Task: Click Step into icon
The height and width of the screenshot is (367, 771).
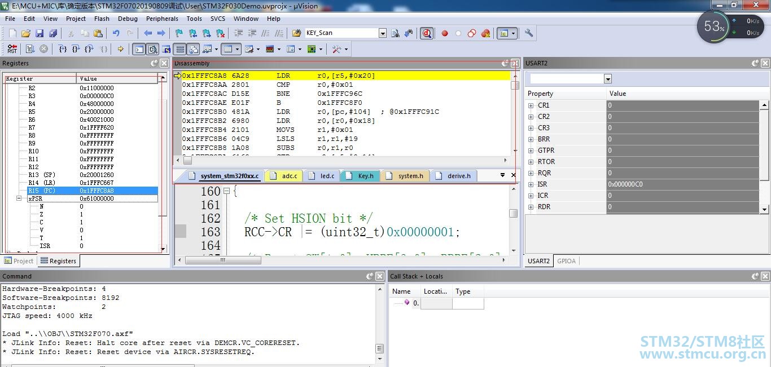Action: point(63,49)
